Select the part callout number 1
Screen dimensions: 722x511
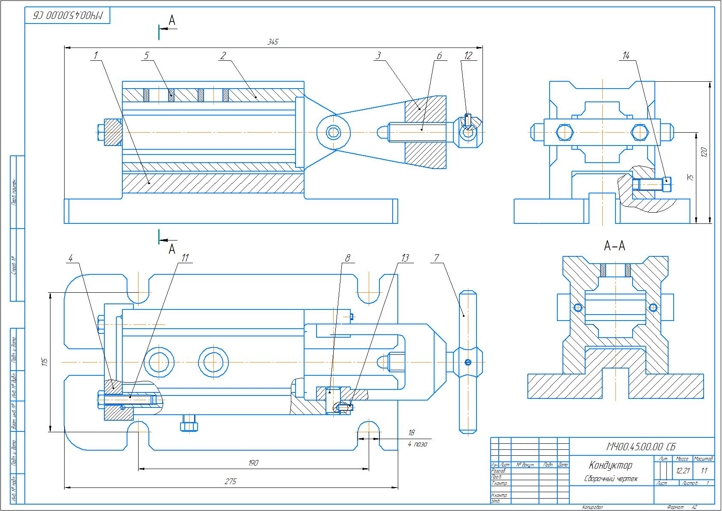[96, 55]
